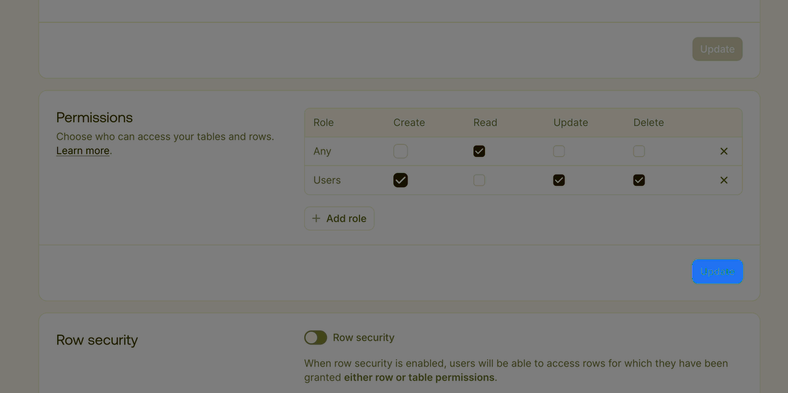788x393 pixels.
Task: Click the Delete column header
Action: [x=648, y=122]
